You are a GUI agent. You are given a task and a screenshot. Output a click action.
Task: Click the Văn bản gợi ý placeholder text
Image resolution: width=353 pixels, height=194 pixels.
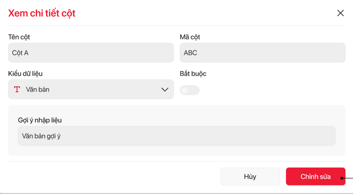pyautogui.click(x=44, y=136)
